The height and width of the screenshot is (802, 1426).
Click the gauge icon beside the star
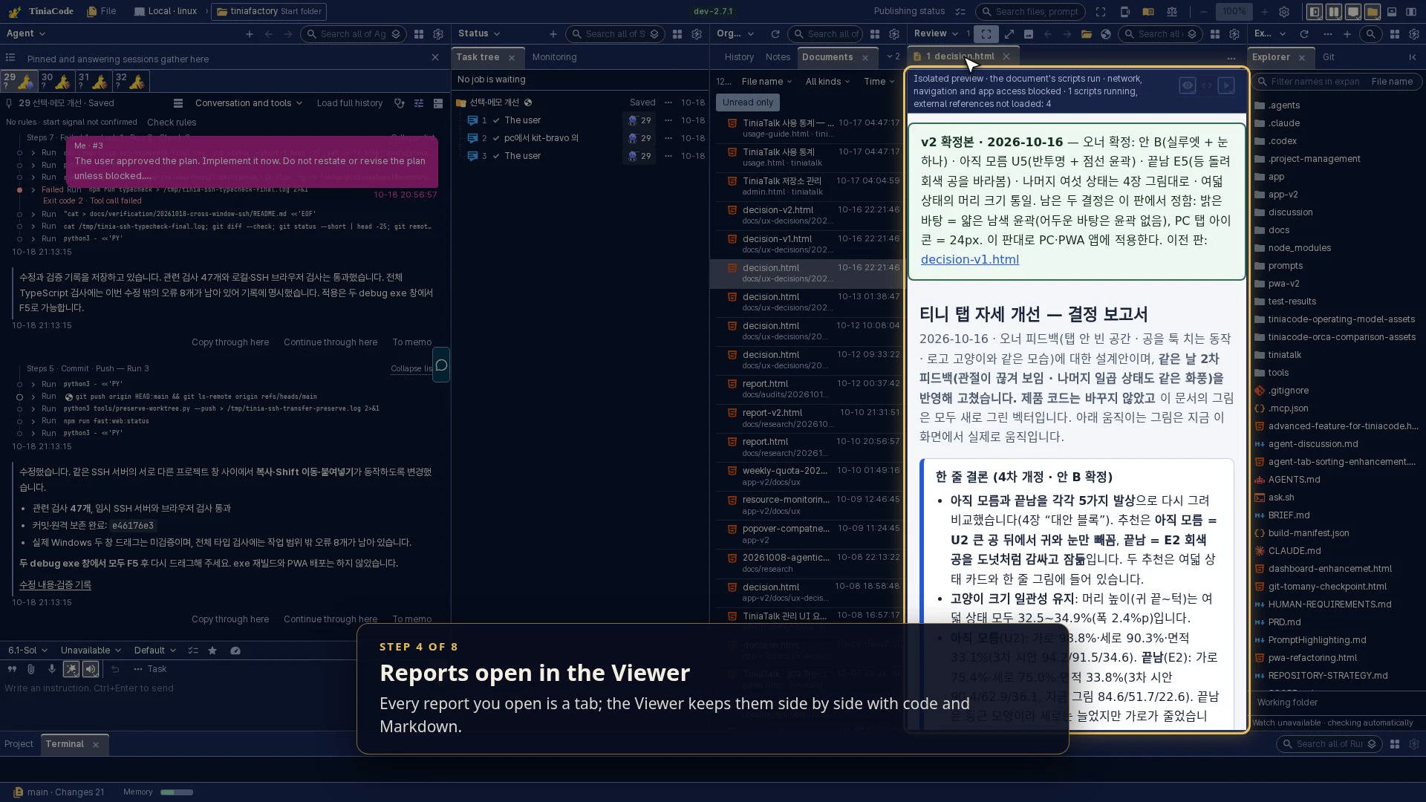point(235,651)
